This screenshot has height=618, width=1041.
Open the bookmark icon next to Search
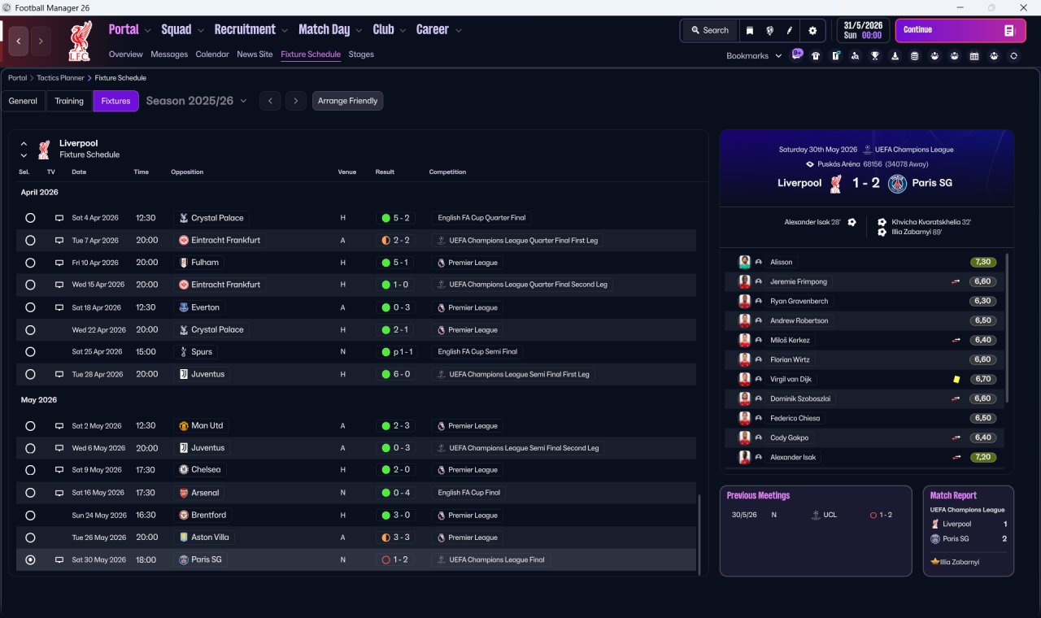[750, 31]
